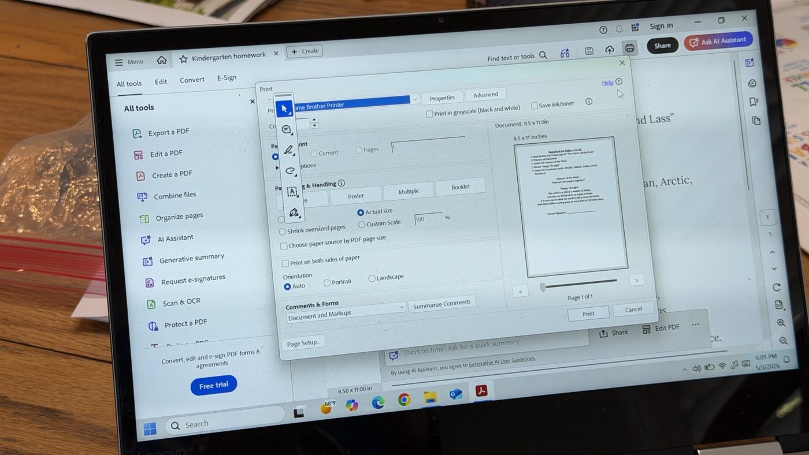The height and width of the screenshot is (455, 809).
Task: Click the Windows Start button
Action: coord(150,429)
